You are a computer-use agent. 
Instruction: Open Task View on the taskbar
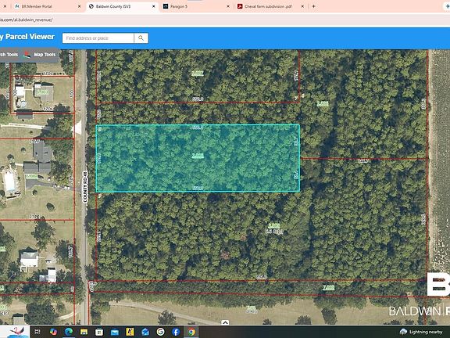point(37,332)
